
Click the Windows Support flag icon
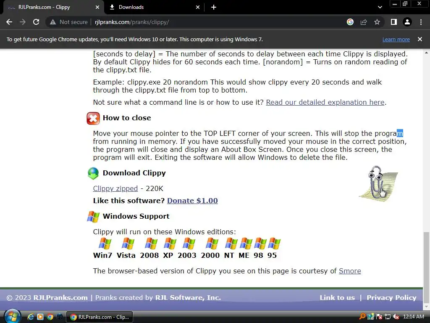(93, 217)
